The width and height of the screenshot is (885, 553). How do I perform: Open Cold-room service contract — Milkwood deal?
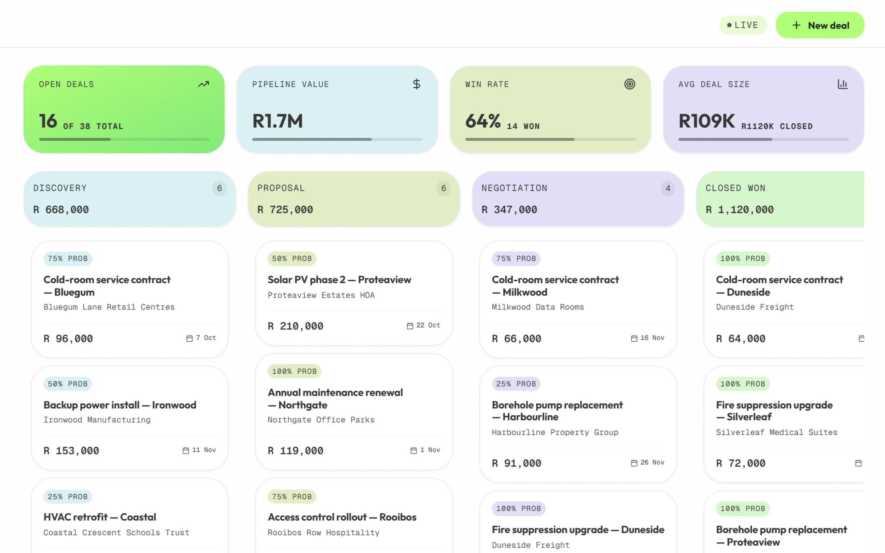[578, 299]
